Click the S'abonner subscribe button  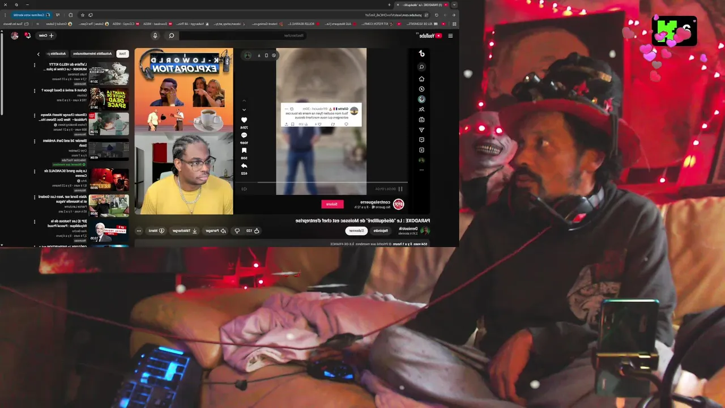click(356, 231)
